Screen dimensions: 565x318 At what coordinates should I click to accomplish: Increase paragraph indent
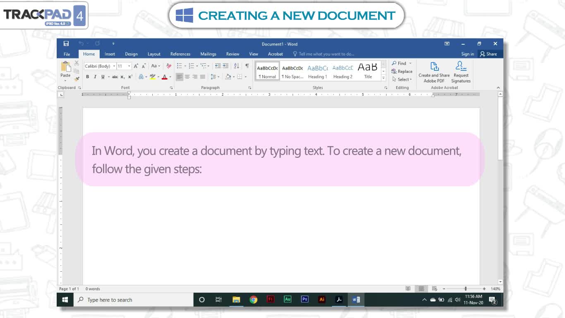point(225,66)
